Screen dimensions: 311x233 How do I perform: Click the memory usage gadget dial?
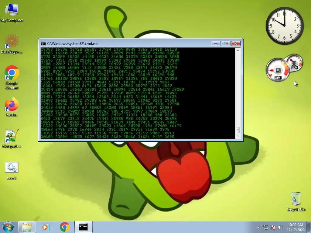294,63
